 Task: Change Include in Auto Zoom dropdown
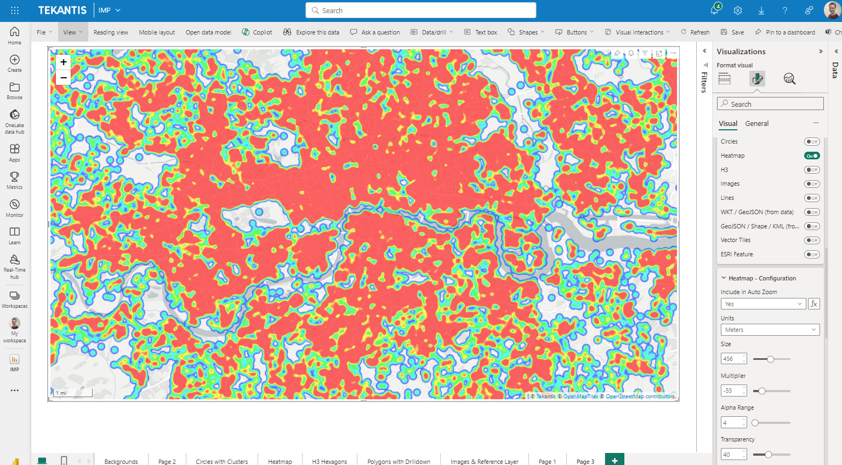point(763,303)
